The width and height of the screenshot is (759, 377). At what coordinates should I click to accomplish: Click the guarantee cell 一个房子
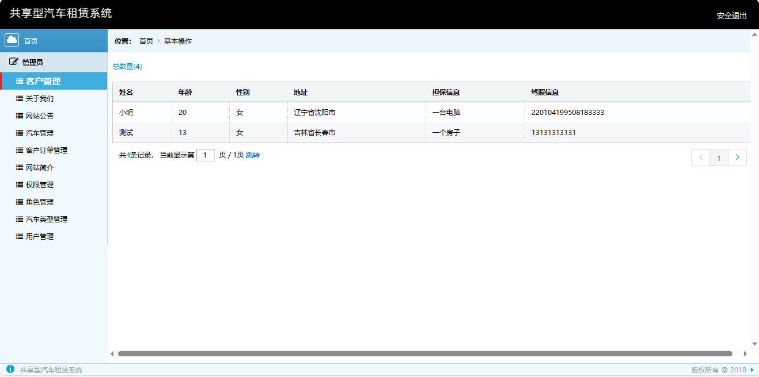(x=446, y=132)
